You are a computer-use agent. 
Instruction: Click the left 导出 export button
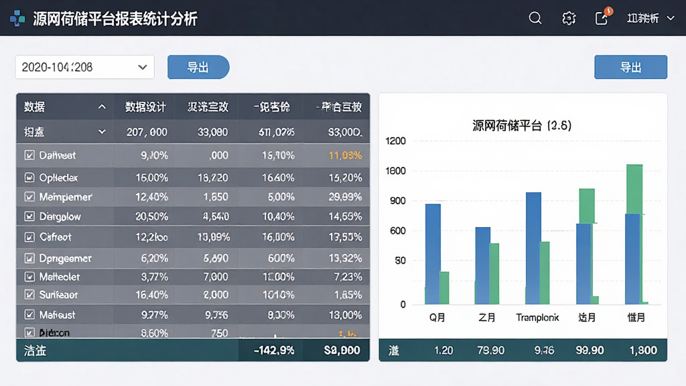pos(198,67)
